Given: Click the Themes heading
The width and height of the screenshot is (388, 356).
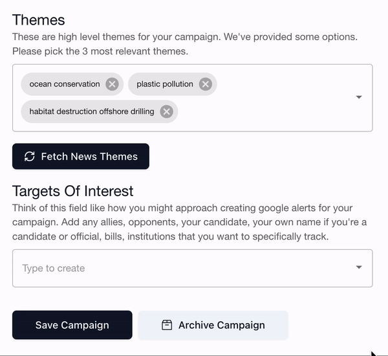Looking at the screenshot, I should tap(39, 20).
